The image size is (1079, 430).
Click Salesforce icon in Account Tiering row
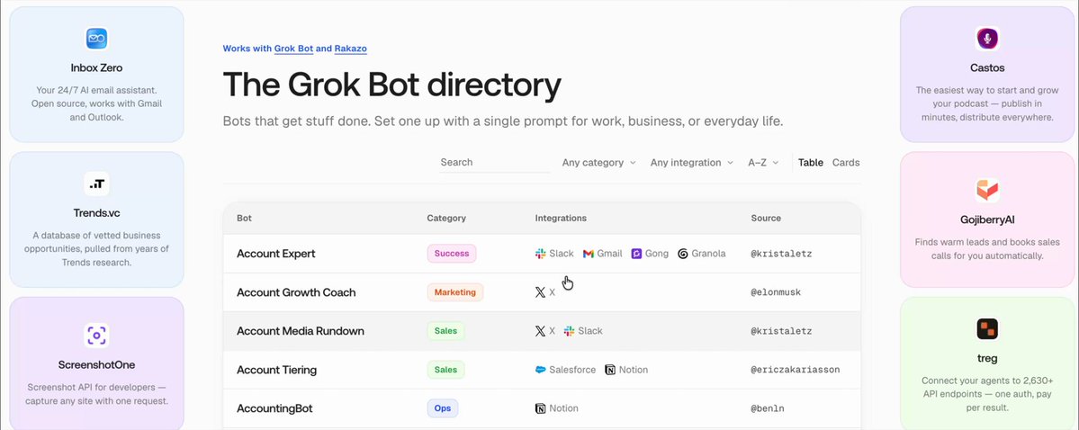pos(540,370)
